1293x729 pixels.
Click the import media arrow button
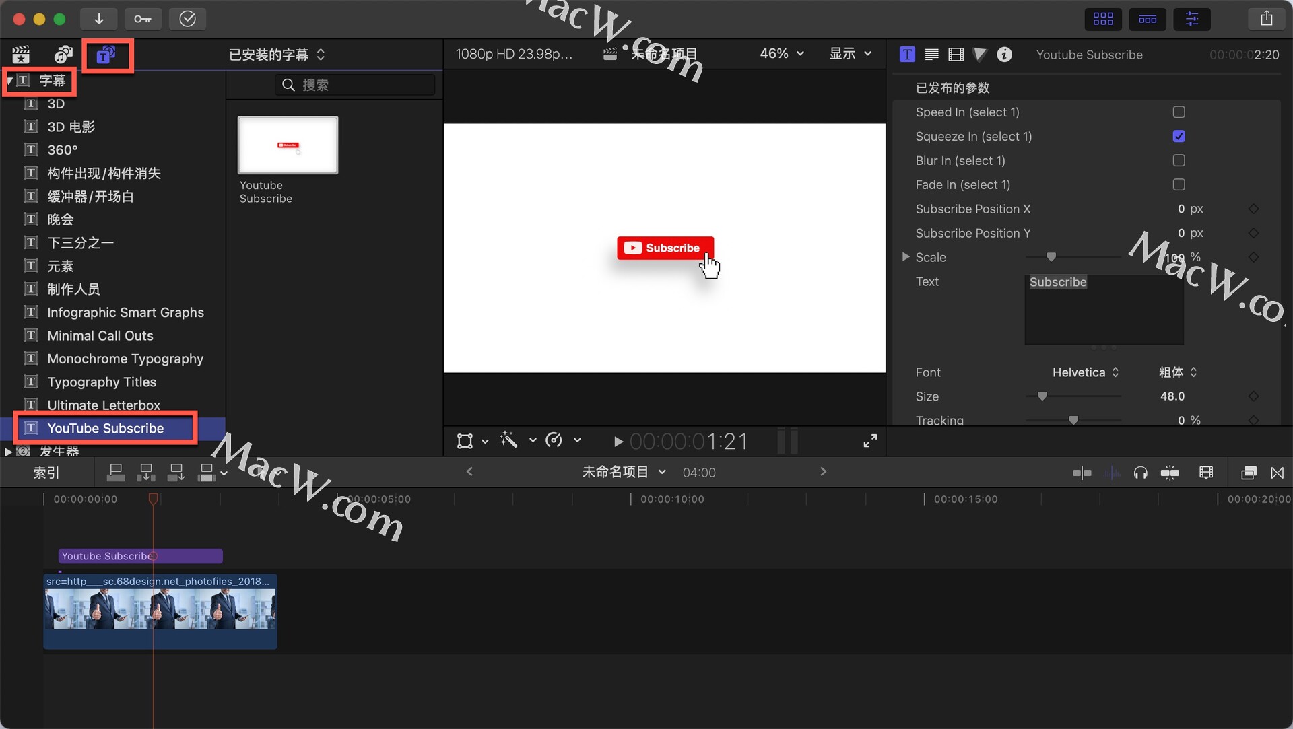click(98, 19)
